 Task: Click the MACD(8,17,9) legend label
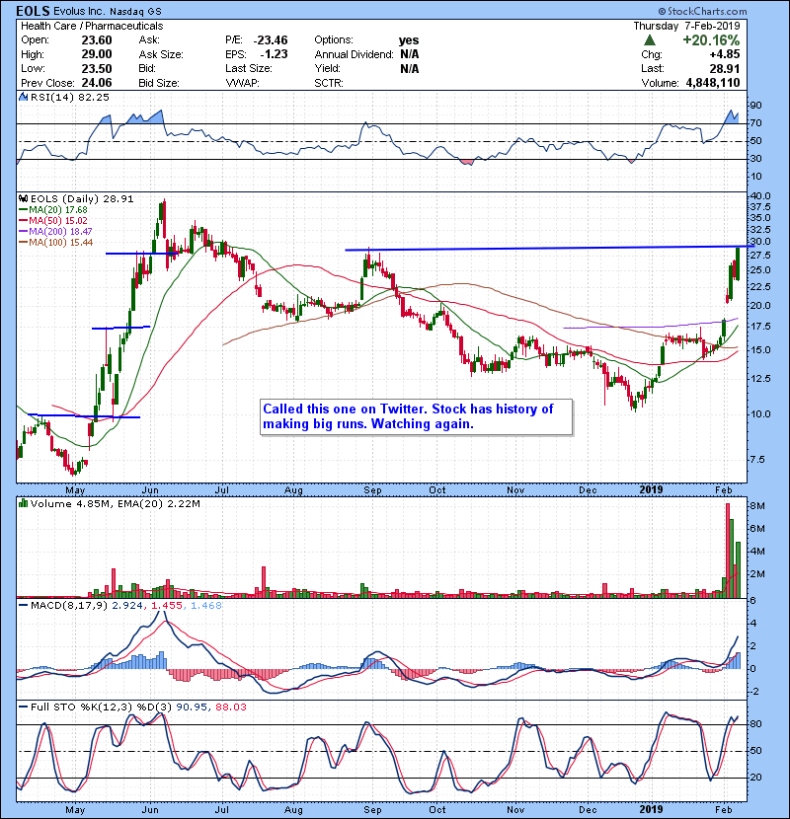[x=68, y=606]
